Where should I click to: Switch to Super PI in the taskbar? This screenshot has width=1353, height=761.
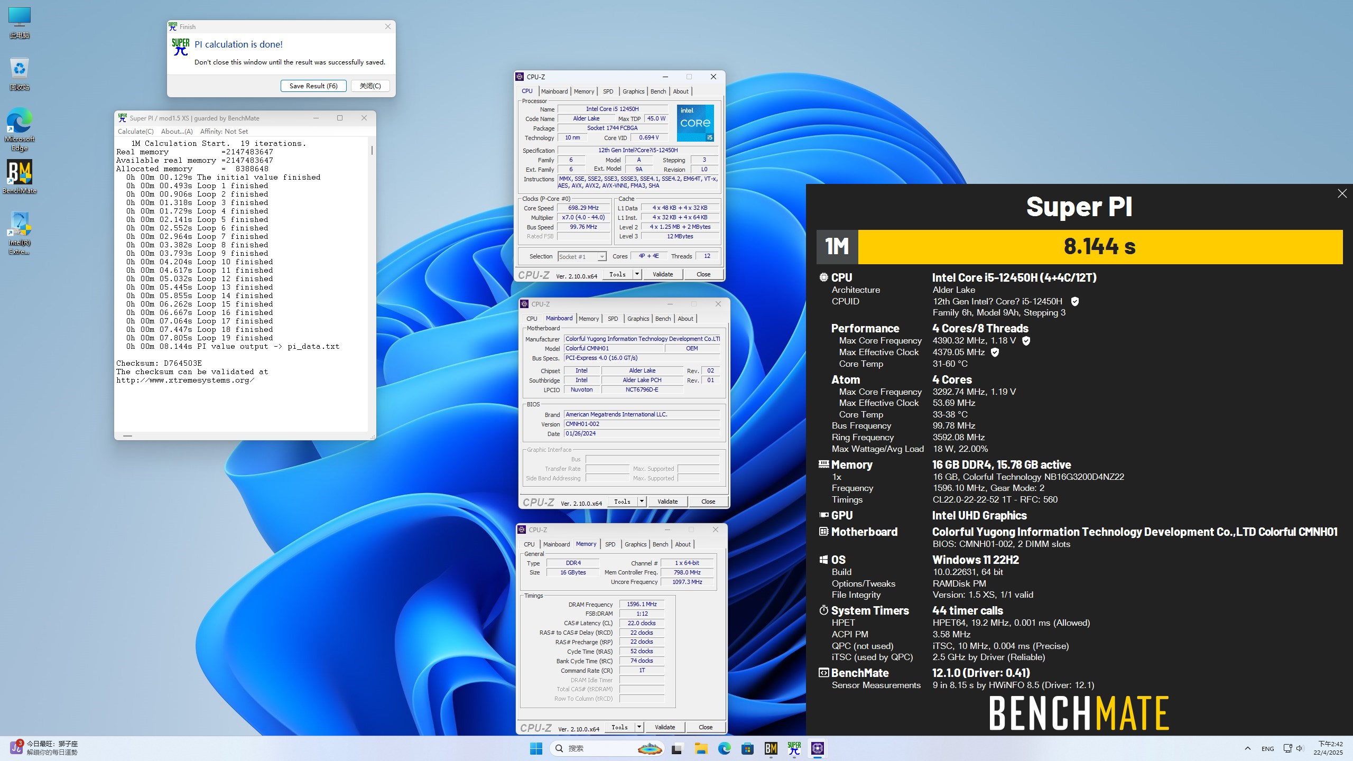tap(794, 748)
